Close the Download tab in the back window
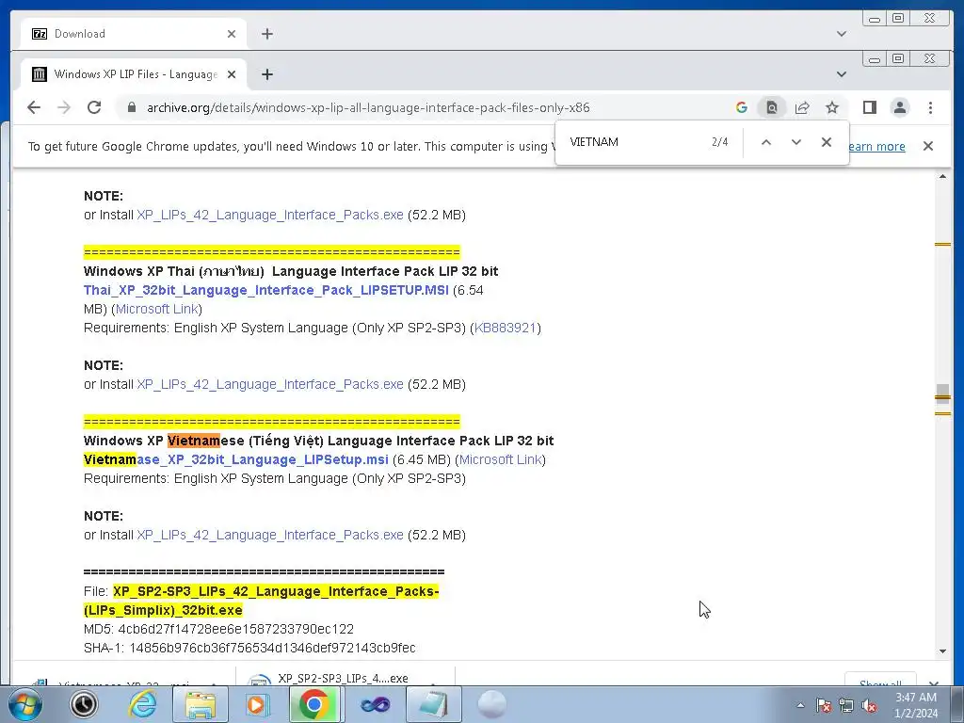 pos(232,34)
